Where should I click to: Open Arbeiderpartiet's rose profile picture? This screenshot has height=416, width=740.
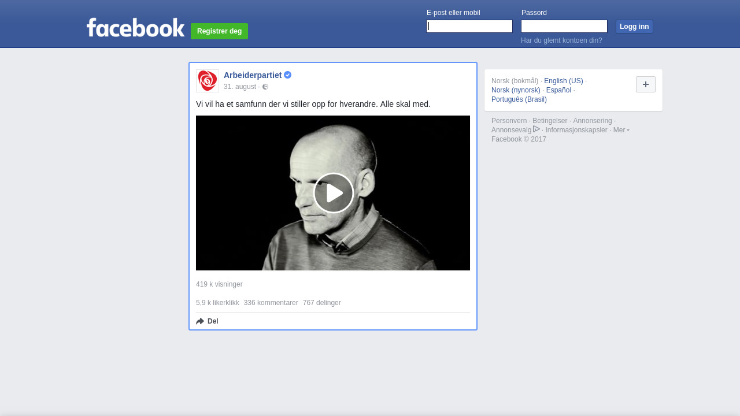point(208,81)
